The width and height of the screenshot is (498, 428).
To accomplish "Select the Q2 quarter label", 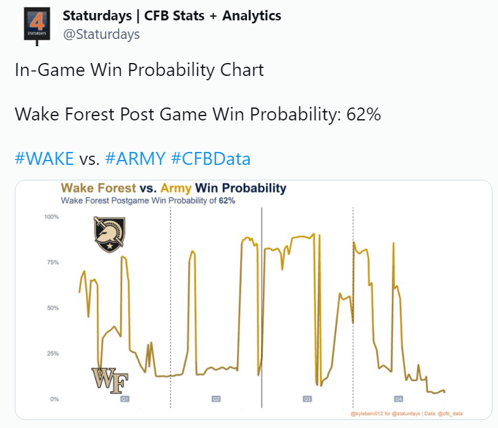I will [216, 399].
